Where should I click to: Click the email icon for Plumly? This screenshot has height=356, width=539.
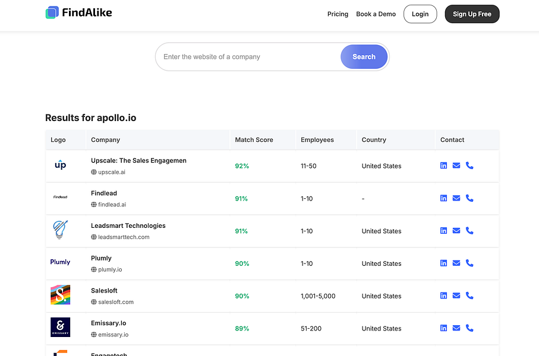point(456,263)
